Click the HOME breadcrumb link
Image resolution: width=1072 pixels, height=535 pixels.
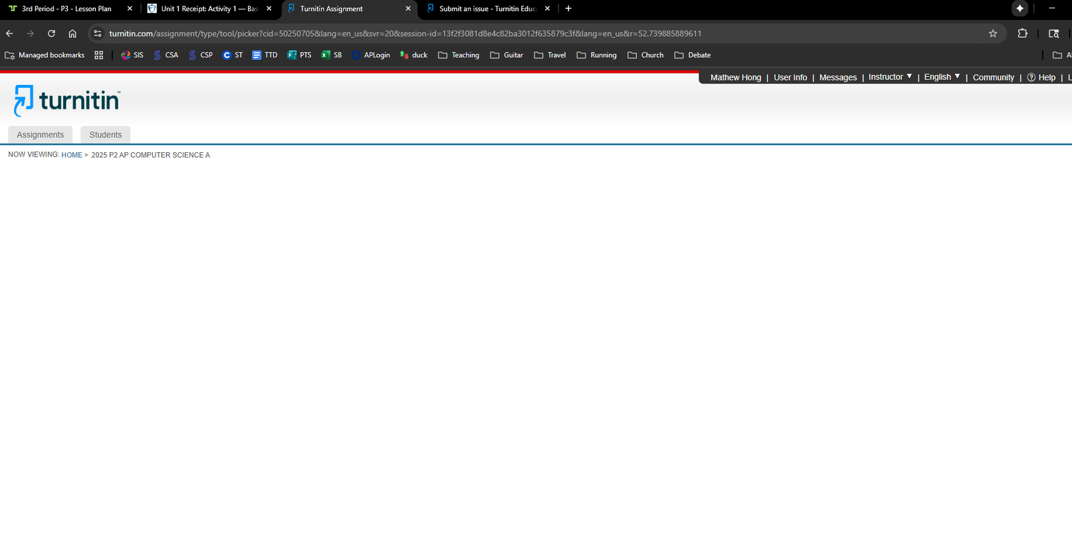click(x=72, y=155)
